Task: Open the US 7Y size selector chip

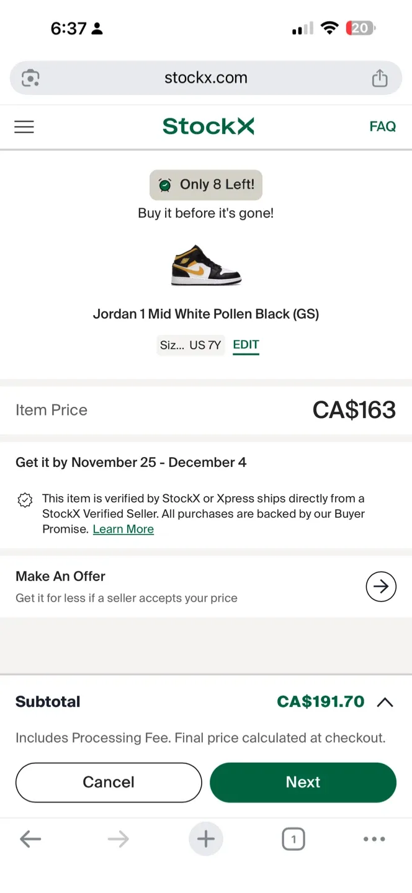Action: (190, 345)
